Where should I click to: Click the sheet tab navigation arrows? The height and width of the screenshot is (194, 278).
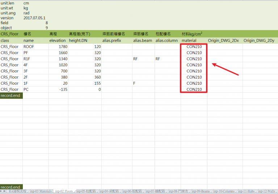(3, 191)
